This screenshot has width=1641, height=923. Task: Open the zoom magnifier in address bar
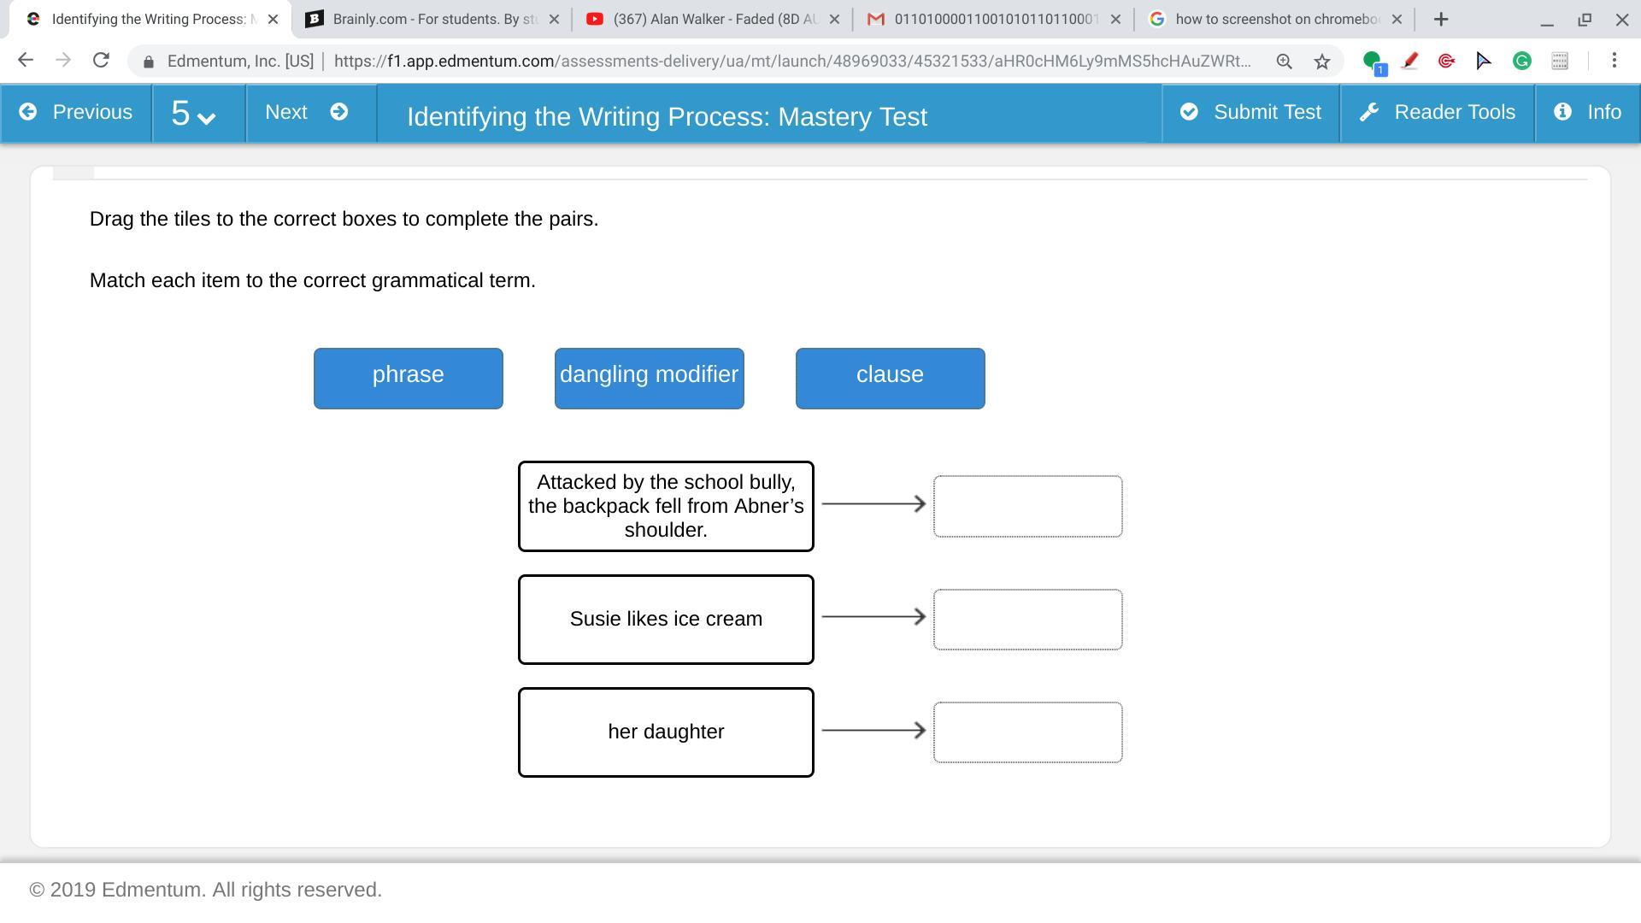point(1284,61)
